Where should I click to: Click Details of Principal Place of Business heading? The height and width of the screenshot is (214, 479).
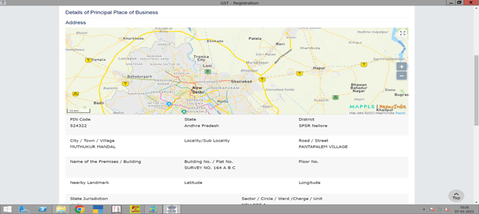point(112,12)
